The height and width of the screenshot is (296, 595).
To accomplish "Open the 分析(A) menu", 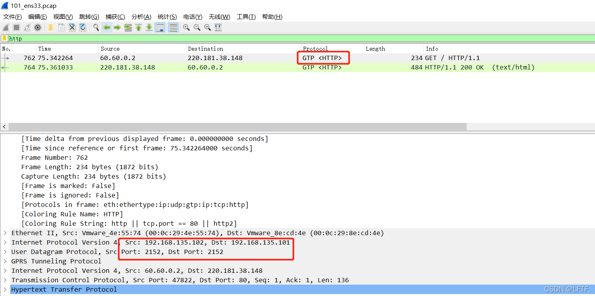I will point(141,17).
